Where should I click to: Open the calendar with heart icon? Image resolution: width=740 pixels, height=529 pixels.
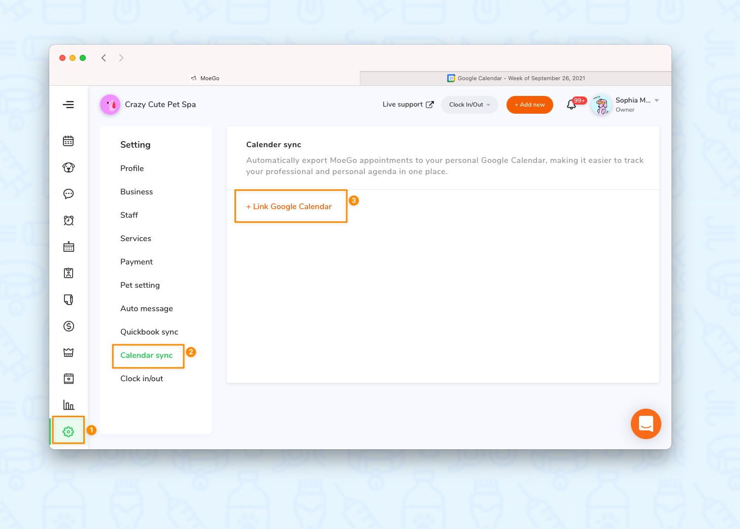click(x=69, y=379)
